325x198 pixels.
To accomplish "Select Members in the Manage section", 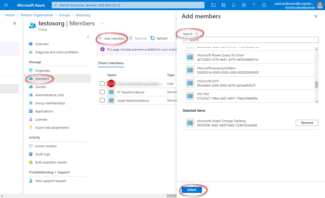I will tap(42, 79).
